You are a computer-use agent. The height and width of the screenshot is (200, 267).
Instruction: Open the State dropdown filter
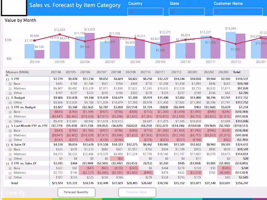coord(187,12)
